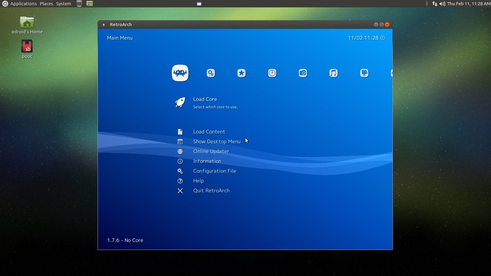Screen dimensions: 491x276
Task: Click the Quit RetroArch X icon
Action: coord(180,190)
